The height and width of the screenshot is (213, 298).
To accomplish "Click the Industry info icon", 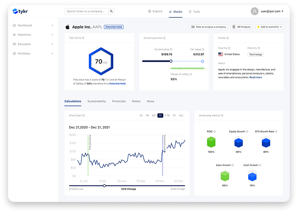I will click(259, 48).
